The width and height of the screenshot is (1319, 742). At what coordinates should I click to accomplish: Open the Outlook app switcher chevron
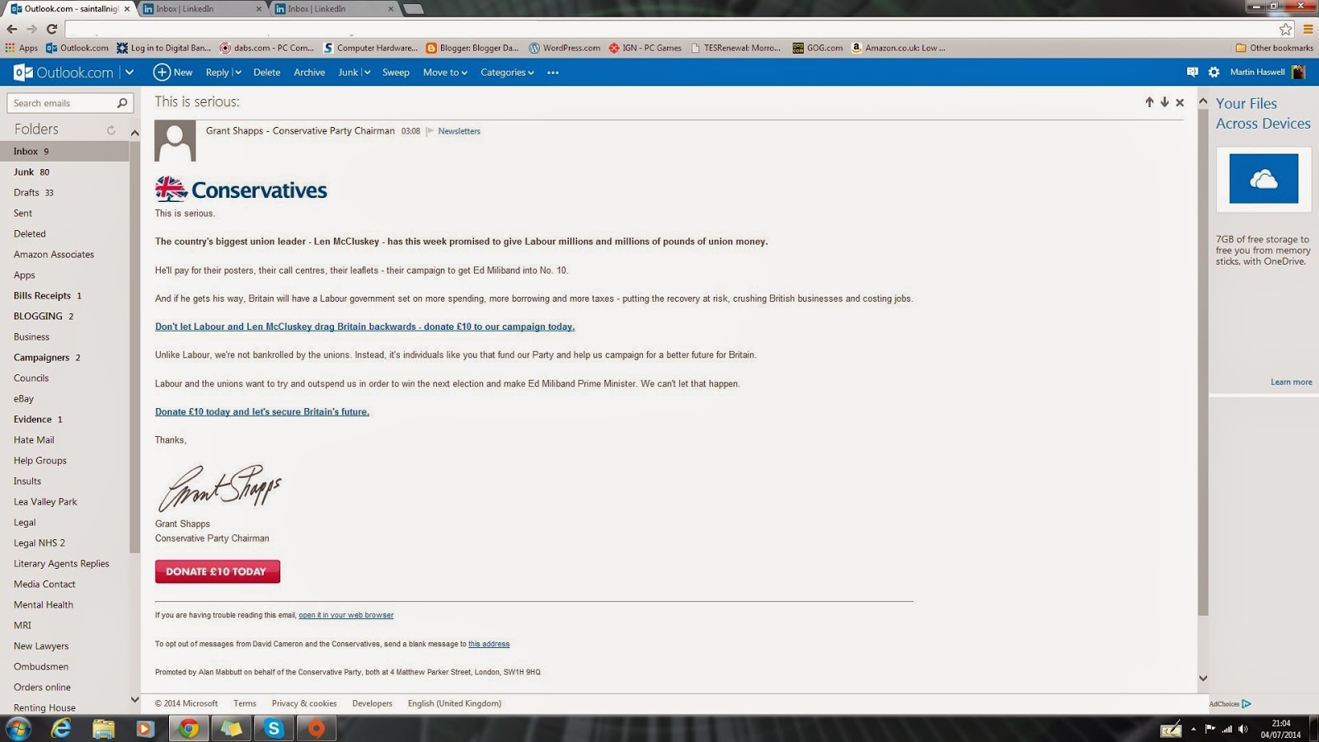[129, 73]
